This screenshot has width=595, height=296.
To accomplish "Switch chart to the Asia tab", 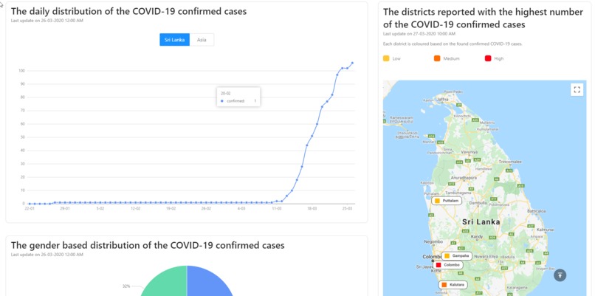I will pyautogui.click(x=202, y=39).
